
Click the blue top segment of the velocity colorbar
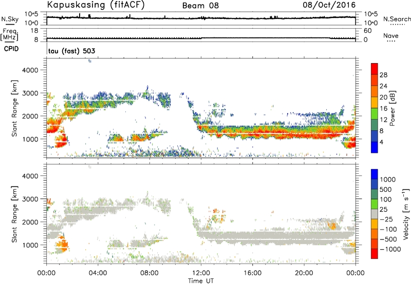click(x=375, y=174)
